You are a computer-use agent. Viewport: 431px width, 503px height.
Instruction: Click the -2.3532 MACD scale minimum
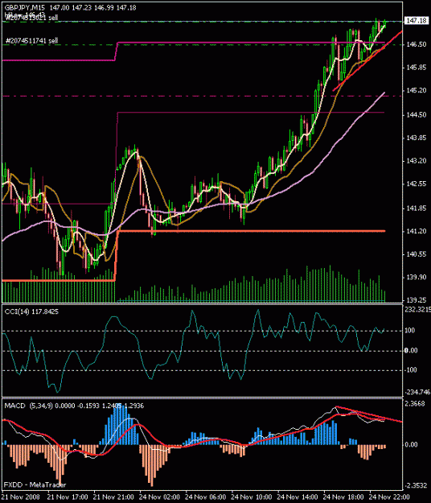pos(416,485)
